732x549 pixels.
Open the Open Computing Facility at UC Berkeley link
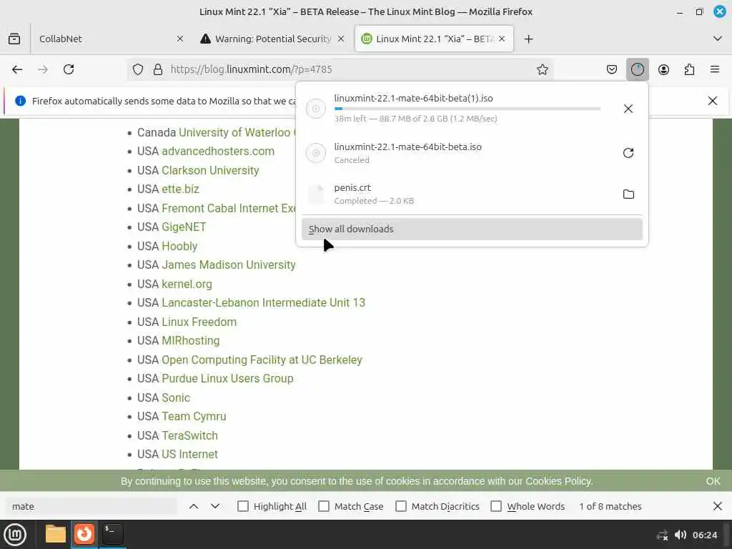tap(262, 360)
